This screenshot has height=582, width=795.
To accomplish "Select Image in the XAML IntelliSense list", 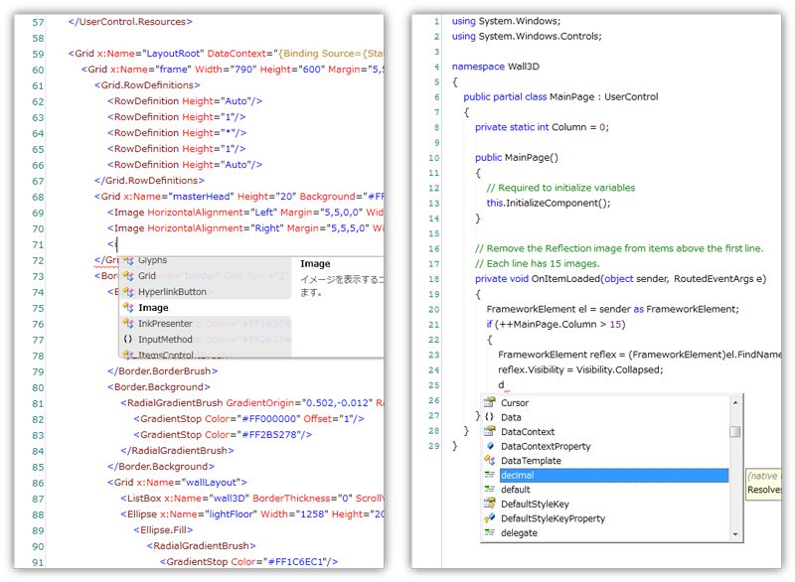I will [153, 308].
